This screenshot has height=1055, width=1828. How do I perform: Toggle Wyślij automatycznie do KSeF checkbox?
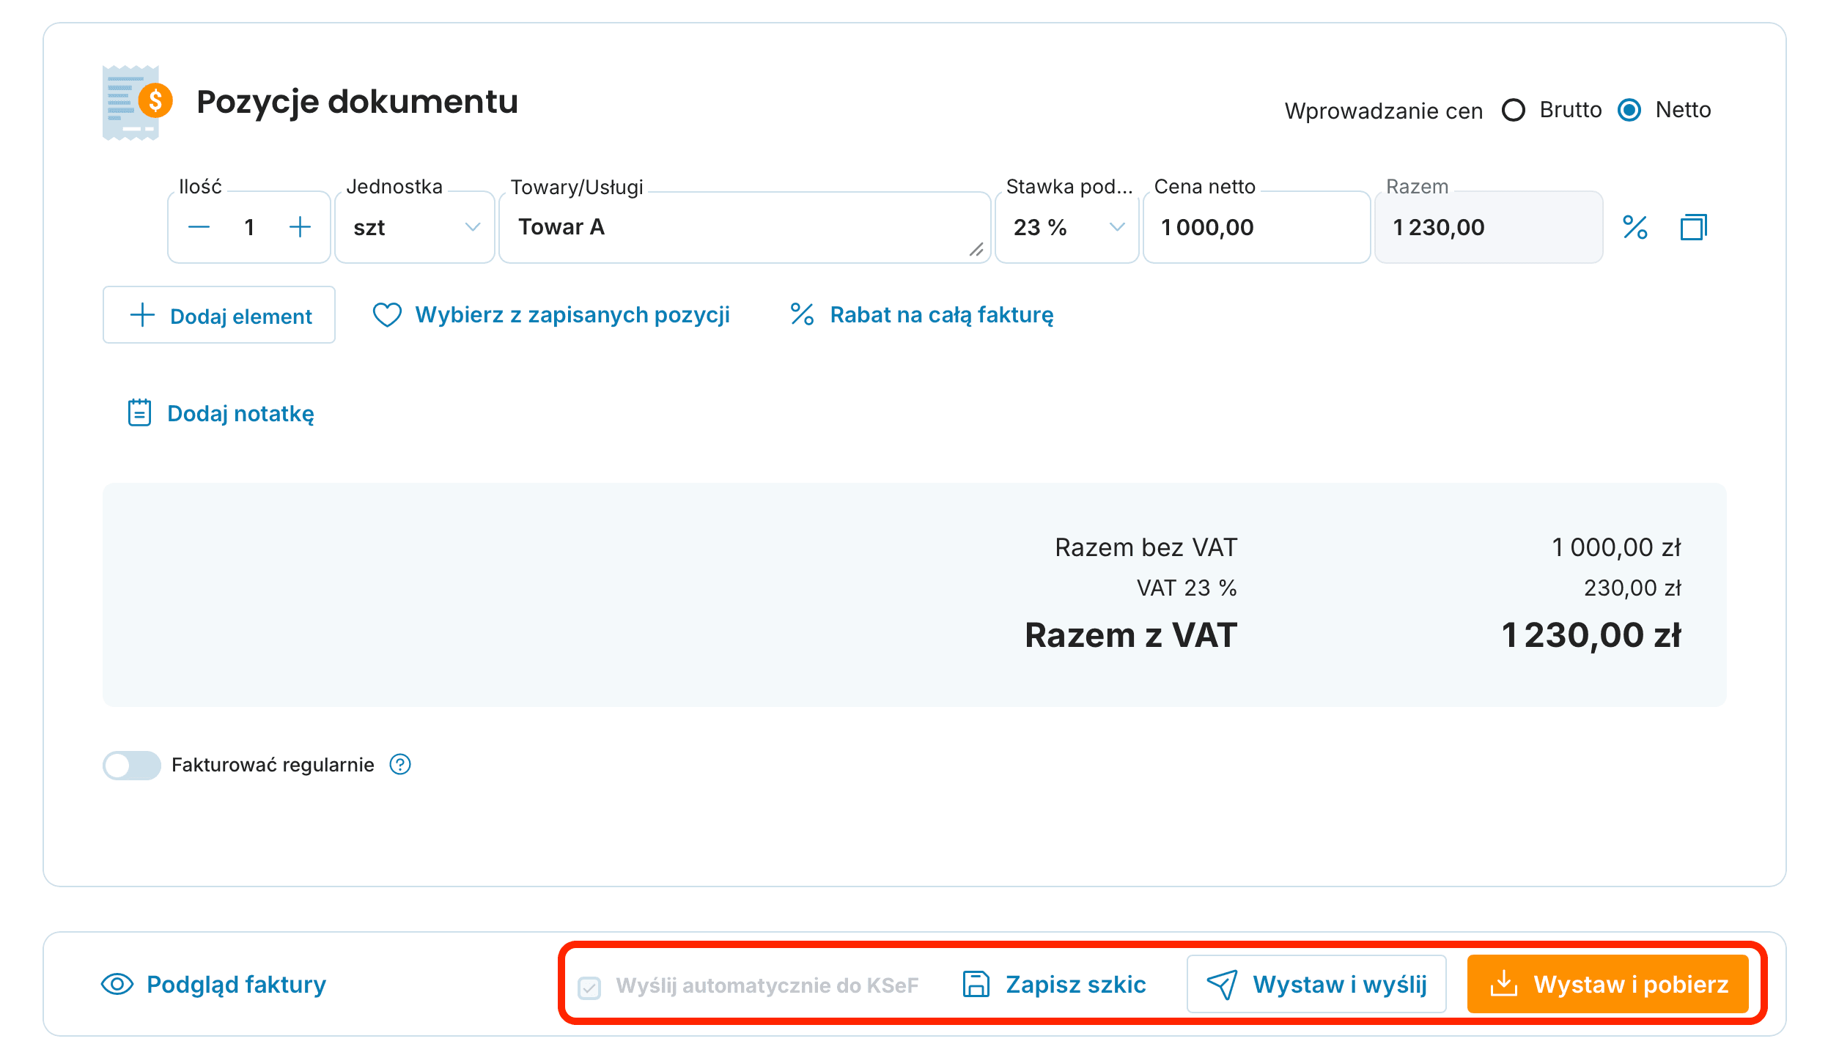point(589,987)
